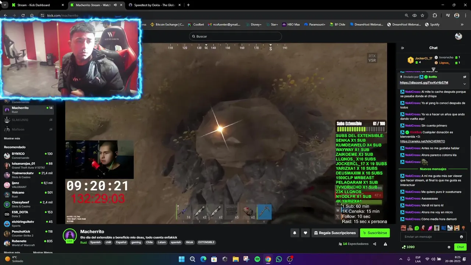Click the 14 Espectadores viewer count
Image resolution: width=471 pixels, height=265 pixels.
click(353, 244)
